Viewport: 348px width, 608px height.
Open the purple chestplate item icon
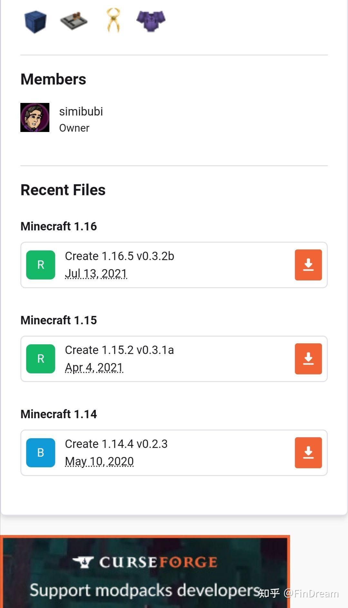150,21
